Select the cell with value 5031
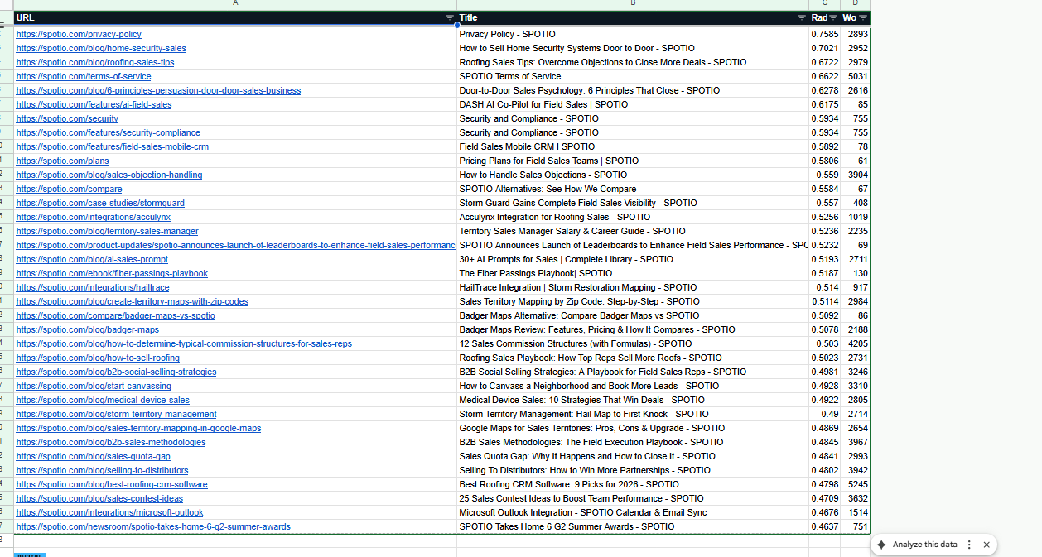This screenshot has width=1042, height=557. click(x=855, y=76)
